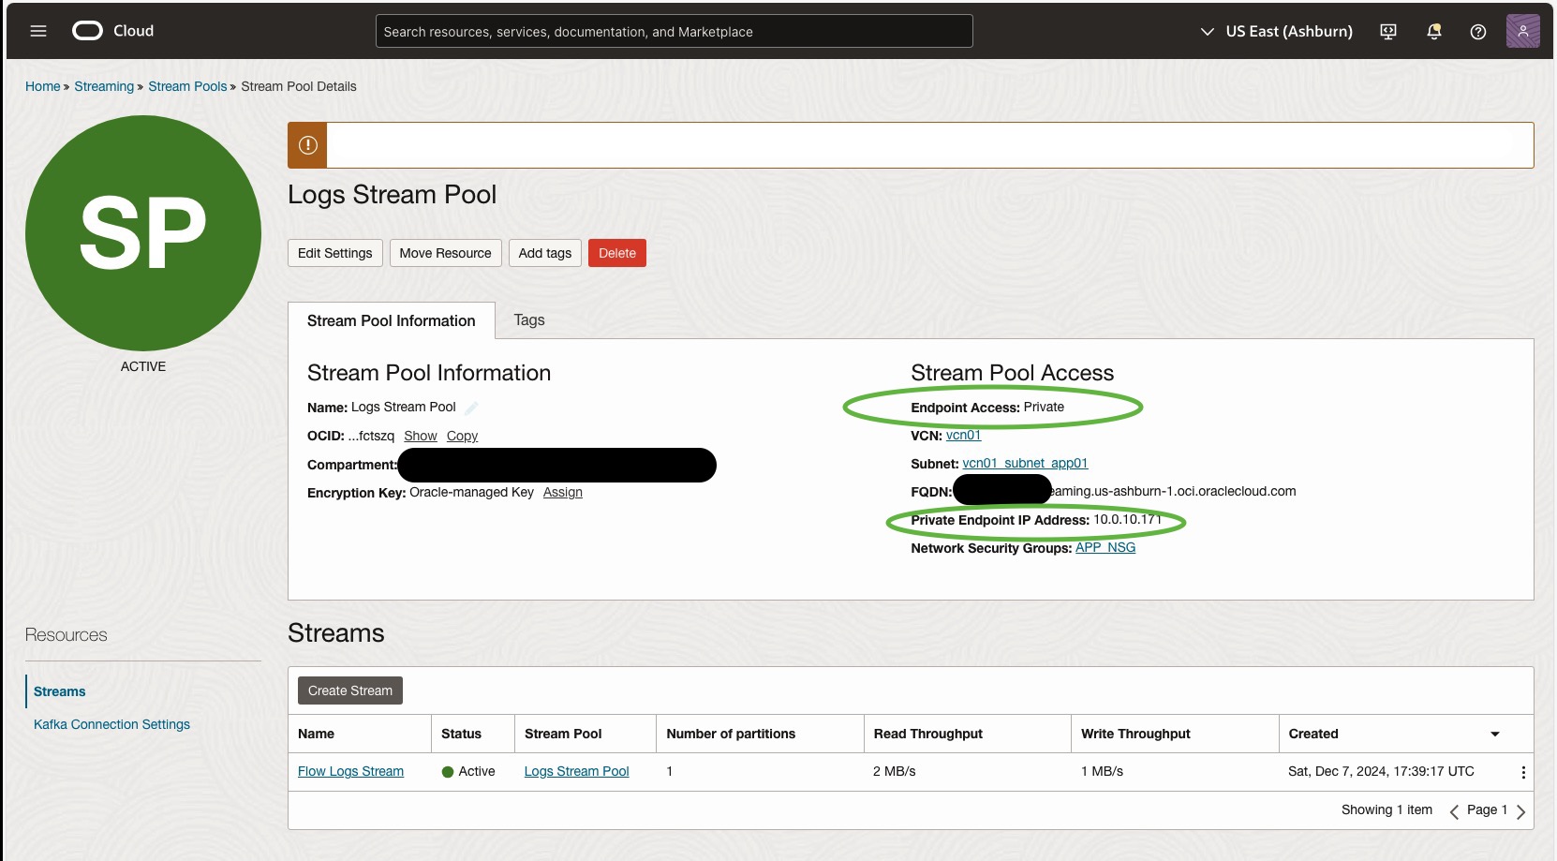Open the Flow Logs Stream link
The width and height of the screenshot is (1557, 861).
pos(350,771)
